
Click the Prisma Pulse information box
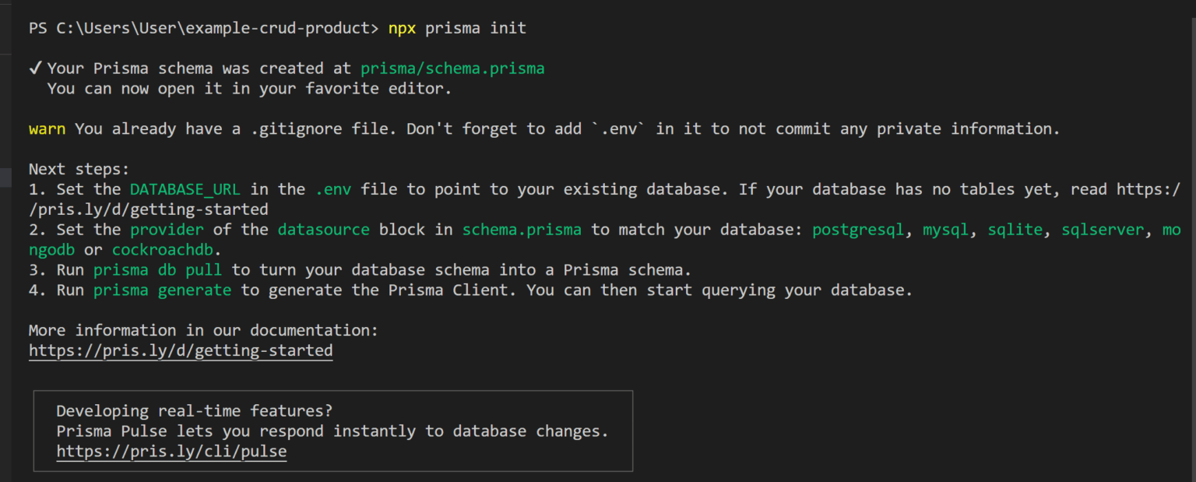point(333,431)
